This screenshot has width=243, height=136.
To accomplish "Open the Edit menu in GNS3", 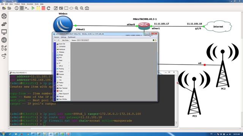I will coord(6,4).
